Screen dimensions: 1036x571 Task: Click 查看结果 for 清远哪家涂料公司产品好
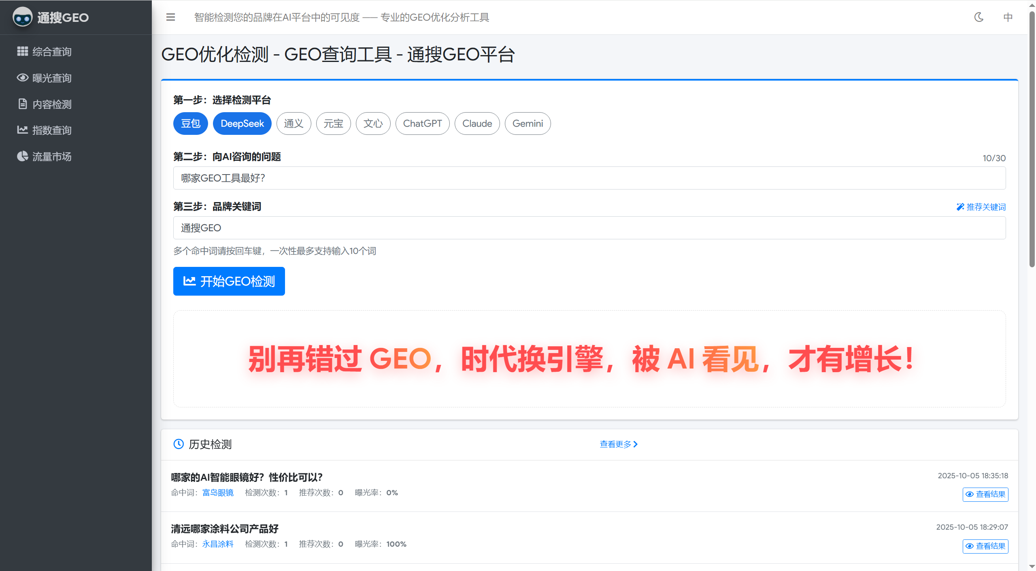pos(985,546)
